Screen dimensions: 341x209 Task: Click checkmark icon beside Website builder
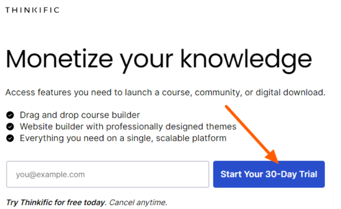tap(10, 127)
